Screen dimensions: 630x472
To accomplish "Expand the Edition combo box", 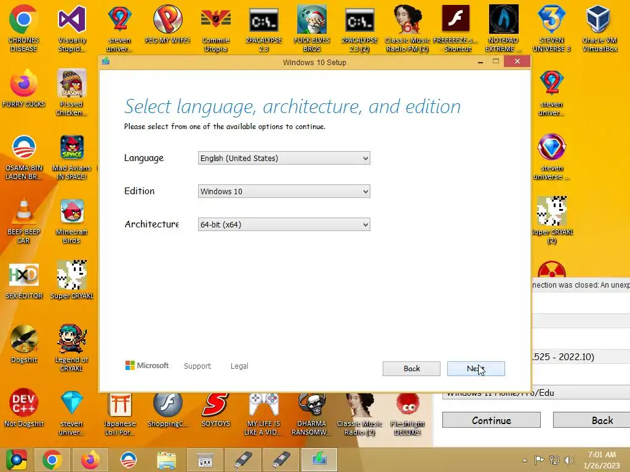I will coord(284,192).
